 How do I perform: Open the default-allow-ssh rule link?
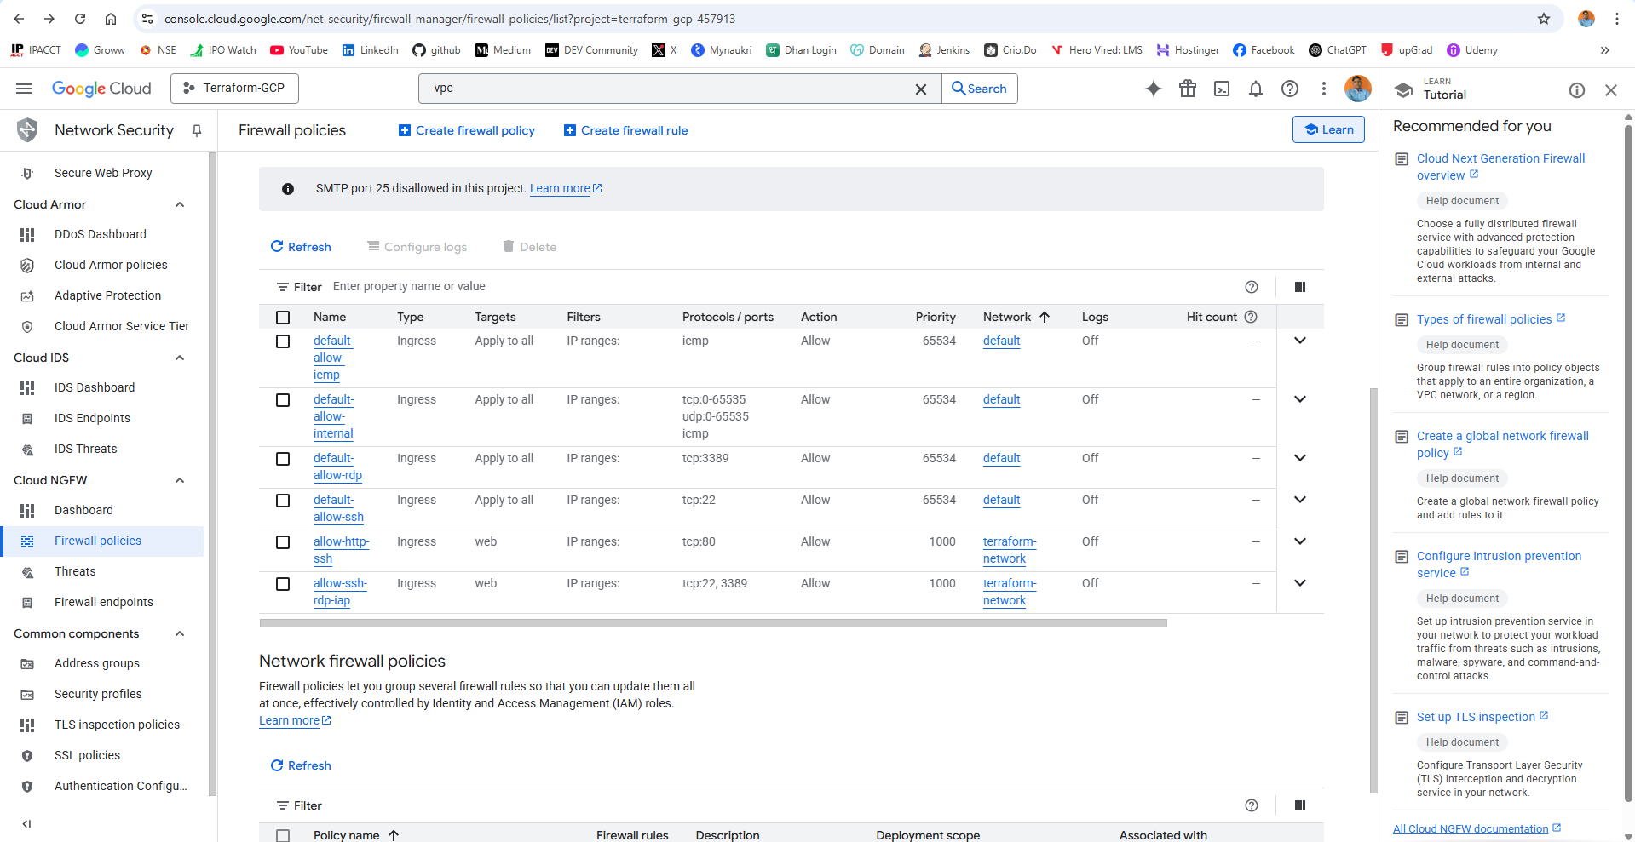[x=338, y=508]
